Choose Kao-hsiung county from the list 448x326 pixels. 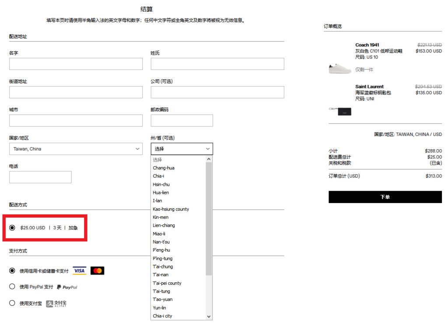[x=178, y=209]
